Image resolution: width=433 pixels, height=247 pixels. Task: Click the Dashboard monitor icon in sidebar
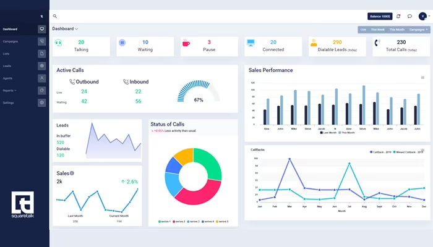tap(42, 29)
